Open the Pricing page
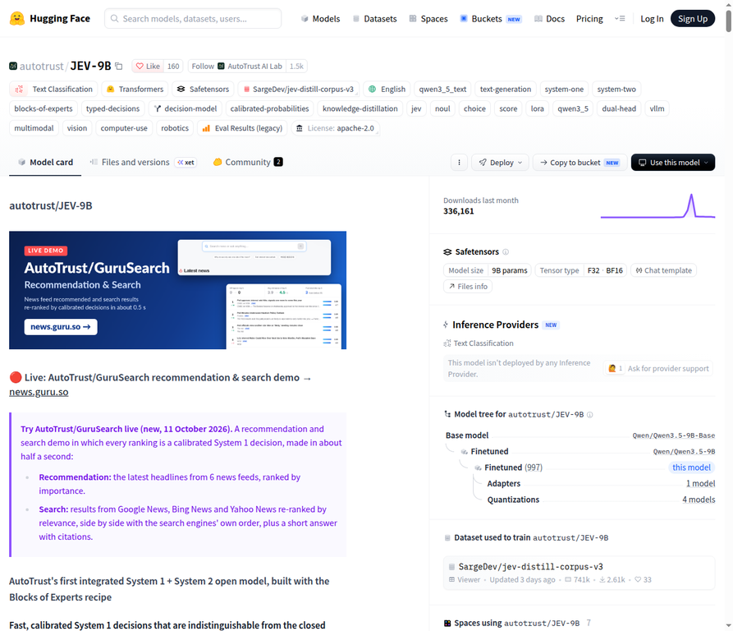This screenshot has width=733, height=631. tap(589, 19)
